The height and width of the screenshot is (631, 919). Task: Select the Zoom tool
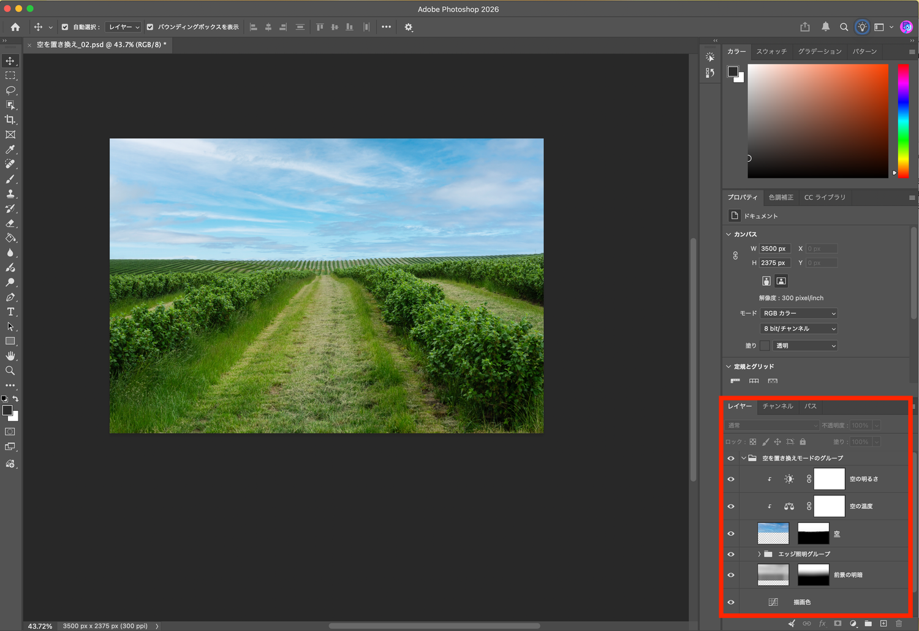click(x=10, y=370)
